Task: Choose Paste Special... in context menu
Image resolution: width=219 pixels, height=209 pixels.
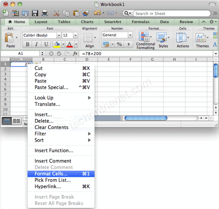Action: 51,87
